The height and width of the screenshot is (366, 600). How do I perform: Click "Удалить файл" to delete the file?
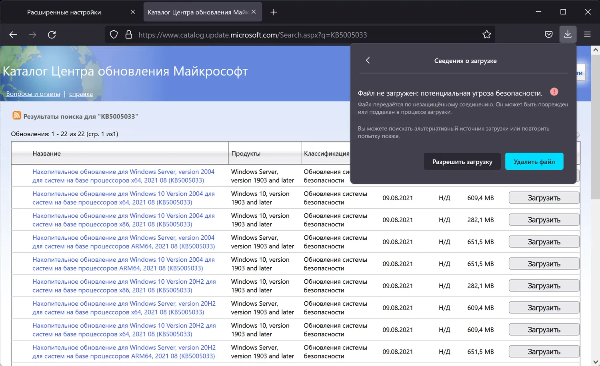534,162
